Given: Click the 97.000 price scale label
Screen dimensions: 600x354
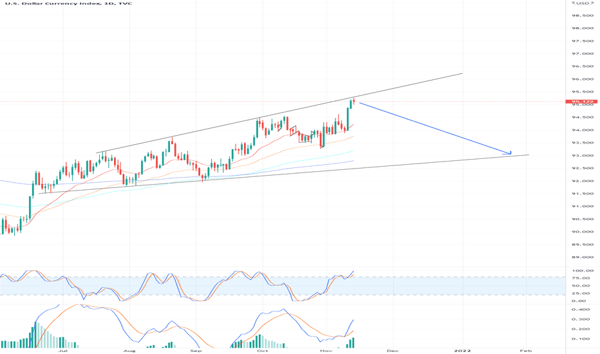Looking at the screenshot, I should coord(583,54).
